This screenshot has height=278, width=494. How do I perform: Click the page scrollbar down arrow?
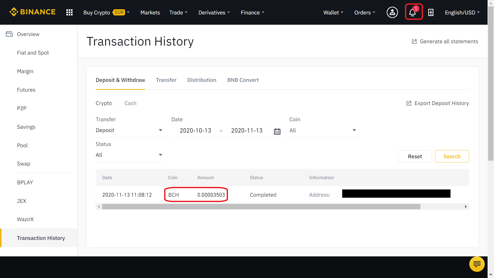click(491, 275)
